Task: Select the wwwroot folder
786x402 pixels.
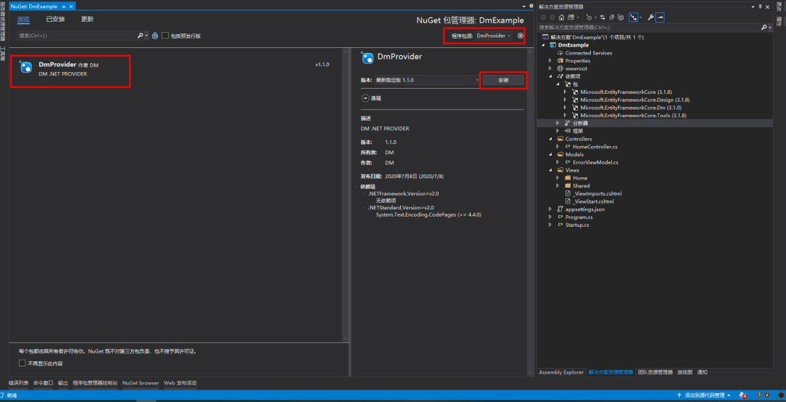Action: 576,68
